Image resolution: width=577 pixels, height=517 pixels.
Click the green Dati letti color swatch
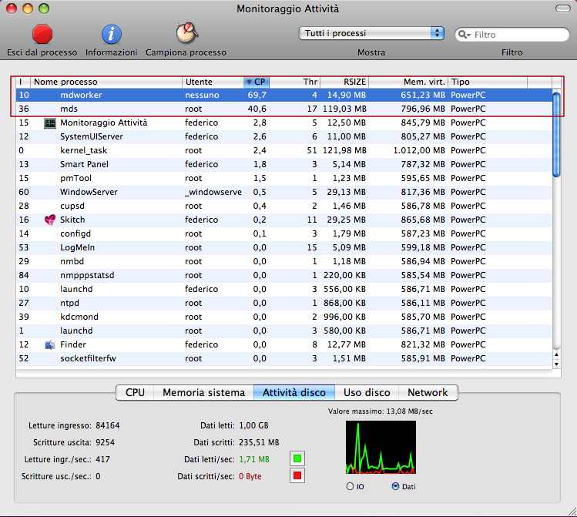tap(297, 458)
